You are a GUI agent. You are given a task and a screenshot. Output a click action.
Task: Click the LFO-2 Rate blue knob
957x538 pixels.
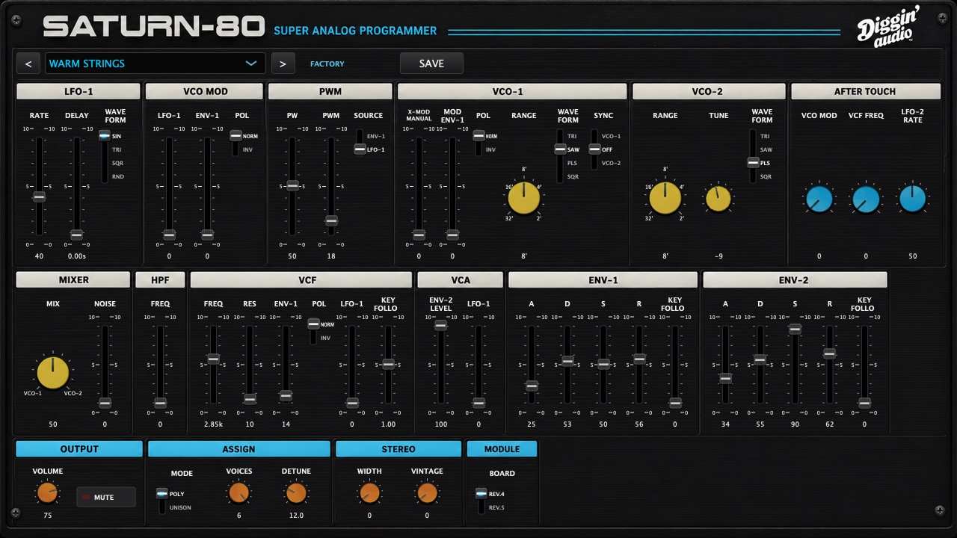coord(912,200)
